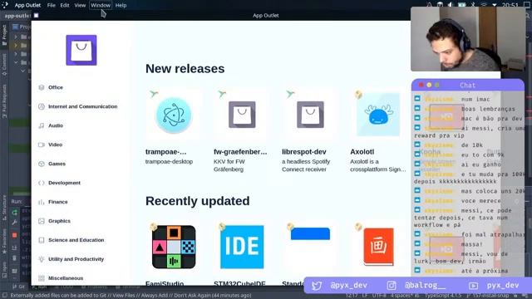Open the red book app icon

coord(379,247)
